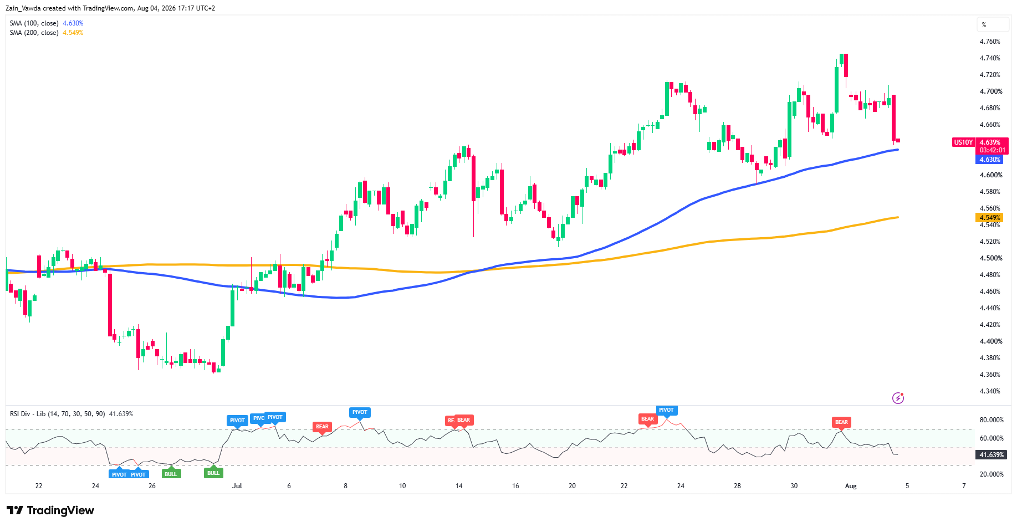The height and width of the screenshot is (527, 1017).
Task: Click the 20.000% RSI axis label
Action: click(992, 474)
